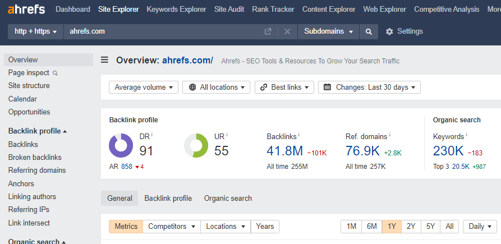Open Keywords Explorer in top navigation
The height and width of the screenshot is (244, 501).
click(176, 10)
